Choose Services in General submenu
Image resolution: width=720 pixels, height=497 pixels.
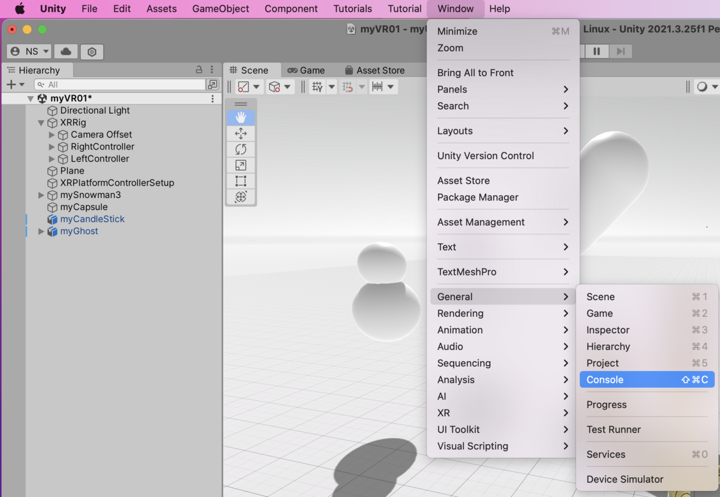647,454
